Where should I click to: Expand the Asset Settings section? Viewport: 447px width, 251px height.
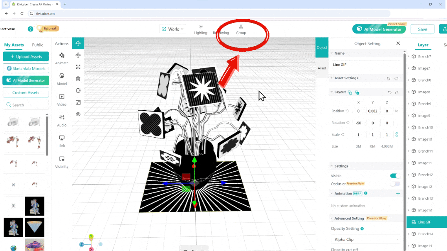pyautogui.click(x=346, y=78)
